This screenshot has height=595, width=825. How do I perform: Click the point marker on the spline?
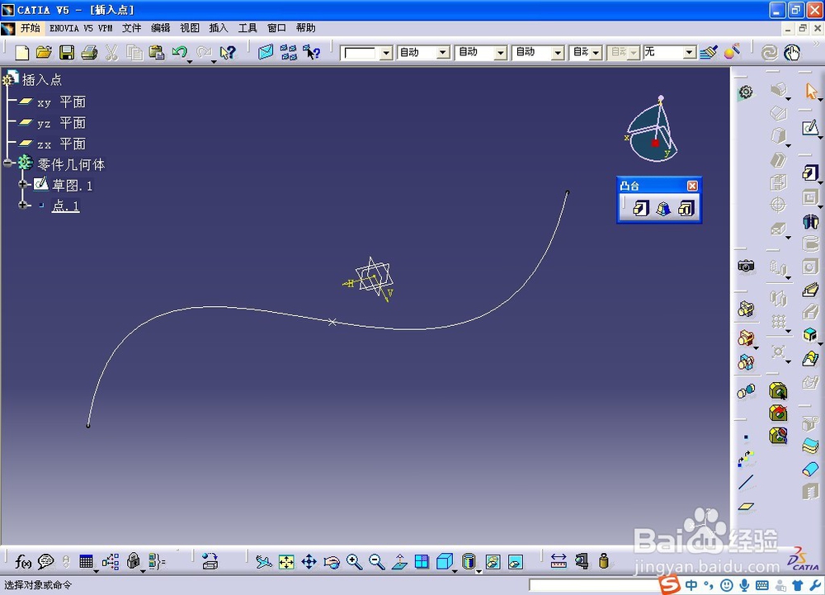[x=332, y=322]
